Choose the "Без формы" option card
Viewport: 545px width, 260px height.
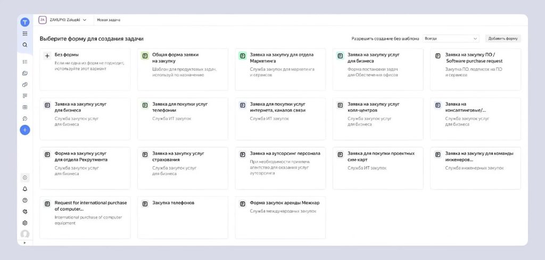tap(85, 69)
